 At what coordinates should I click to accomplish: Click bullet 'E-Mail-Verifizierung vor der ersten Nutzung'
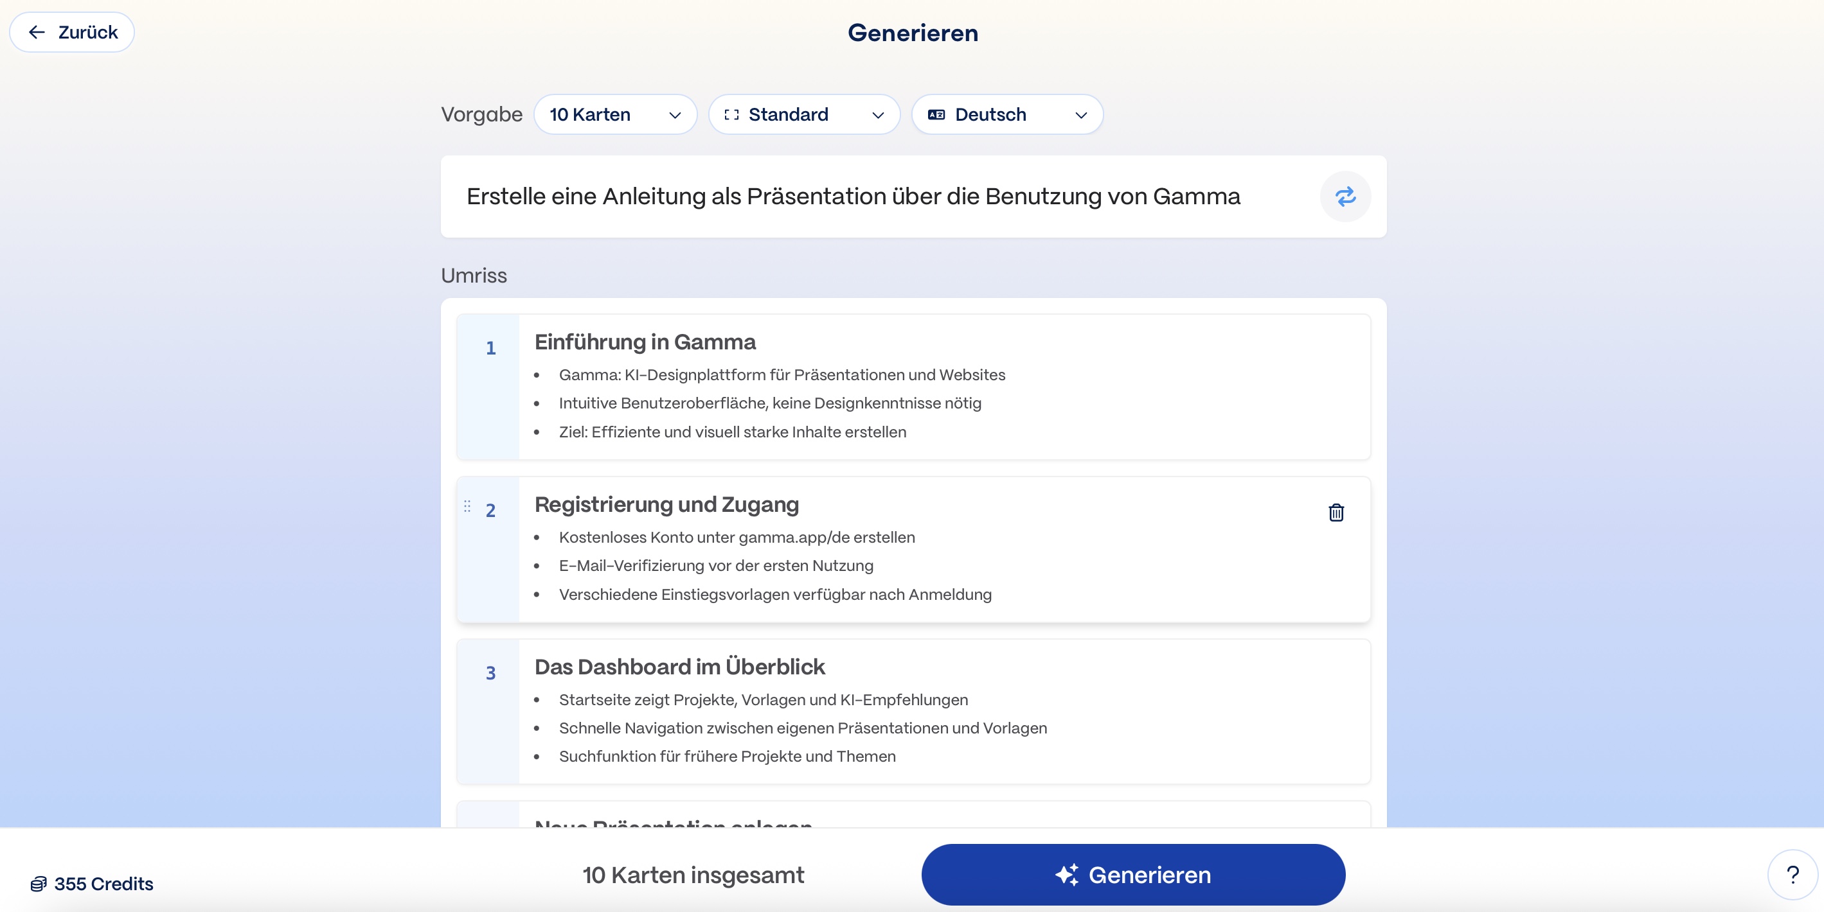click(716, 565)
